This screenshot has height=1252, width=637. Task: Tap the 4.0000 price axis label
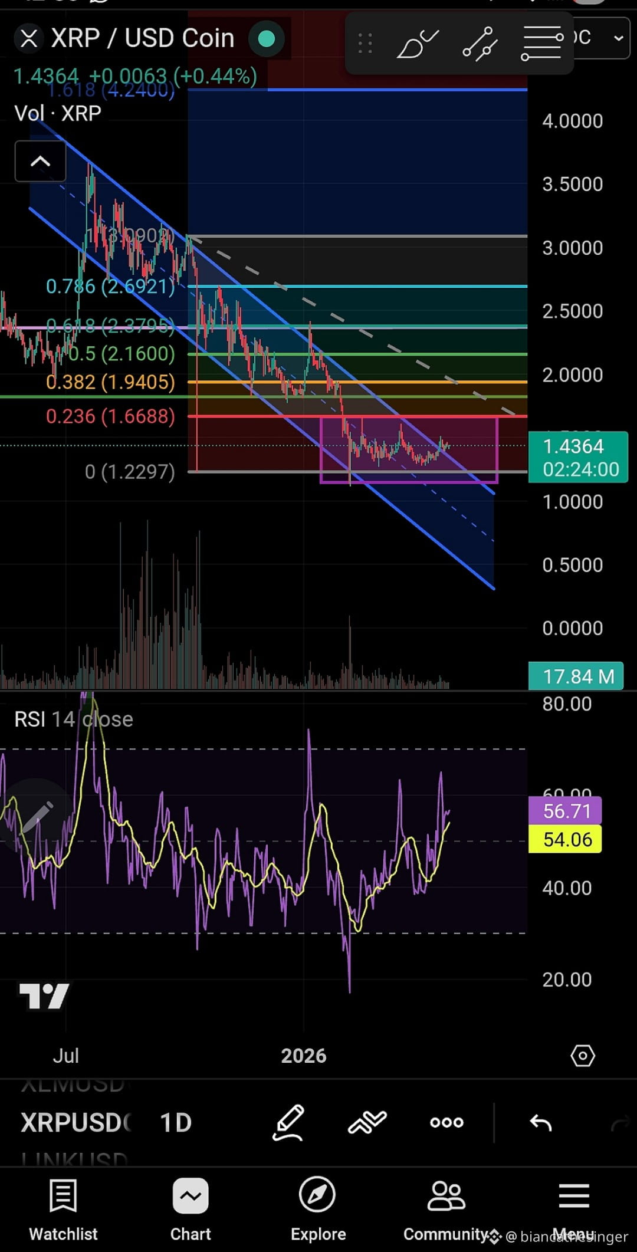(x=573, y=121)
